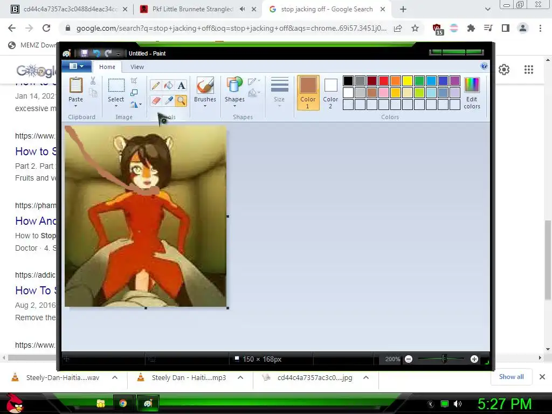
Task: Switch to the View ribbon tab
Action: 137,67
